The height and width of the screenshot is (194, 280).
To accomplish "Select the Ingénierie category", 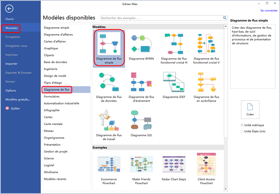I will (50, 69).
